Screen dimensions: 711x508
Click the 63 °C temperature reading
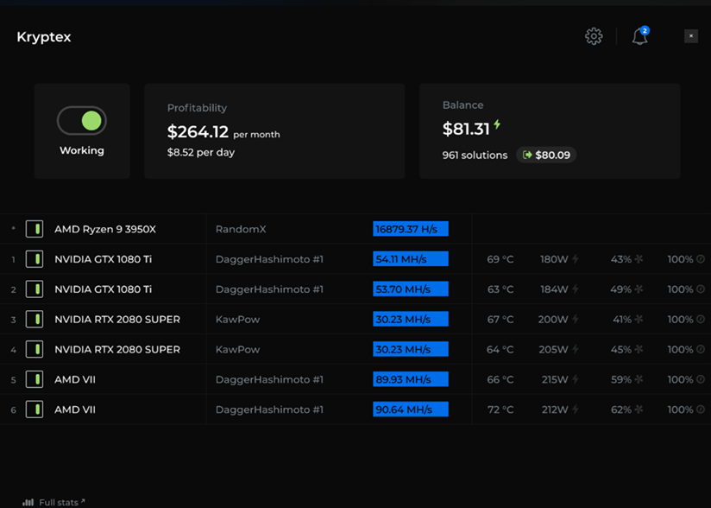point(500,289)
